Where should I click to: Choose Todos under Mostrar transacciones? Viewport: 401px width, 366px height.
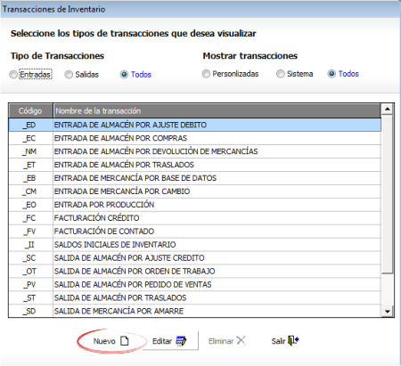coord(331,74)
